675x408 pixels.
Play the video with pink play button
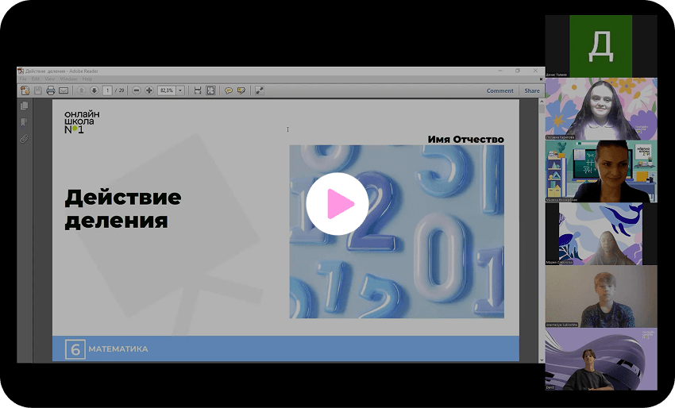pyautogui.click(x=337, y=203)
